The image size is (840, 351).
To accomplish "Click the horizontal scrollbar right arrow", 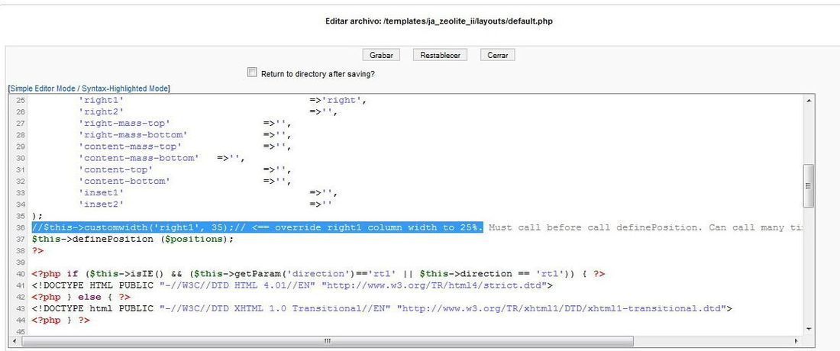I will (796, 341).
